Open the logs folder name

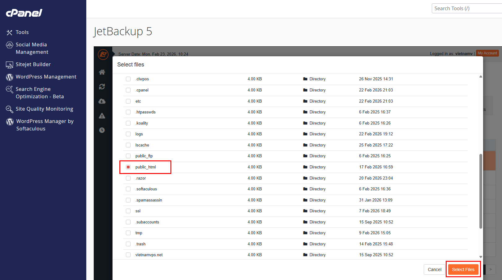139,134
